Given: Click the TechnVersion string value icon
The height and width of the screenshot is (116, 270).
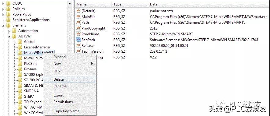Looking at the screenshot, I should [x=78, y=51].
